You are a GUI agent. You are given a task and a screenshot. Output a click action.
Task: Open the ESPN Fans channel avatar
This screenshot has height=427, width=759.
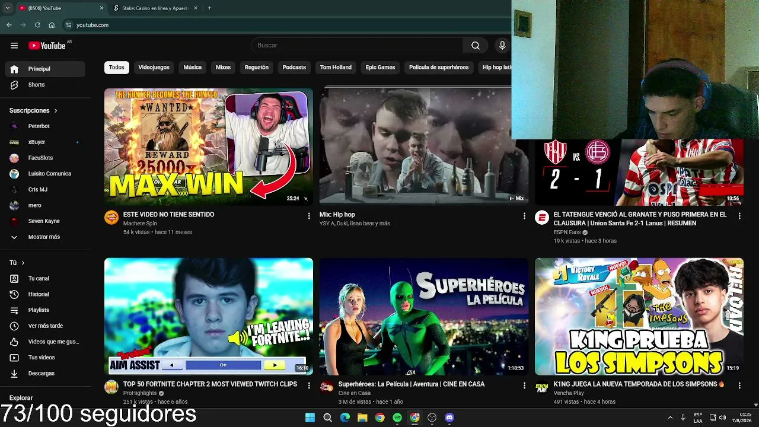(x=542, y=218)
